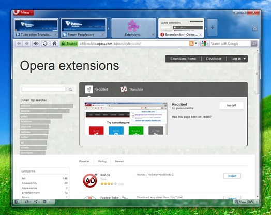Expand the tab stack arrow after Extension list
This screenshot has width=271, height=215.
click(206, 28)
